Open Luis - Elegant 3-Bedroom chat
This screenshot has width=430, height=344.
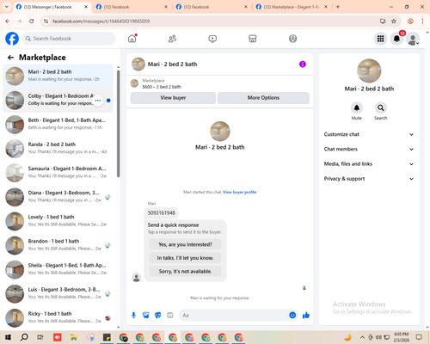[58, 294]
